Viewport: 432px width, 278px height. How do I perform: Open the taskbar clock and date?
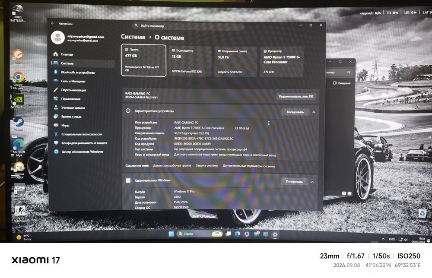click(418, 240)
